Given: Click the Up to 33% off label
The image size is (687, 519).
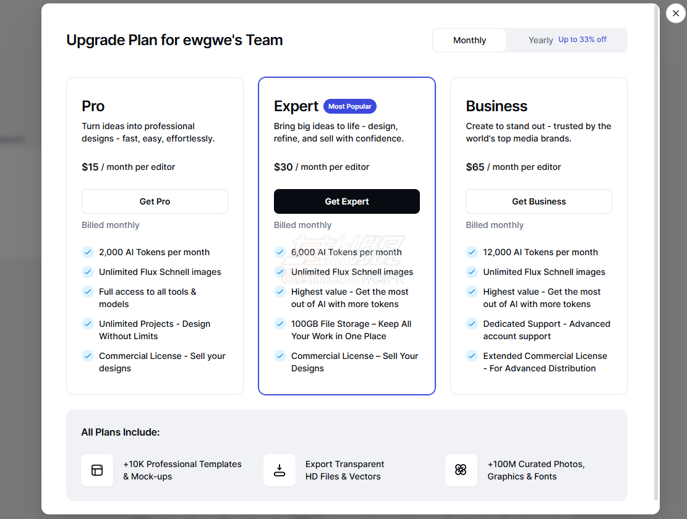Looking at the screenshot, I should [582, 40].
